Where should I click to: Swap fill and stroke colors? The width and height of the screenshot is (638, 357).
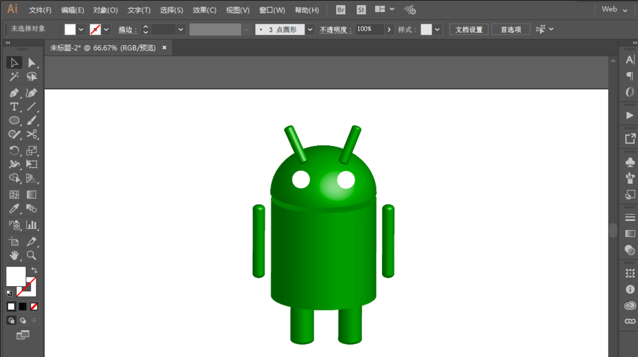(34, 270)
